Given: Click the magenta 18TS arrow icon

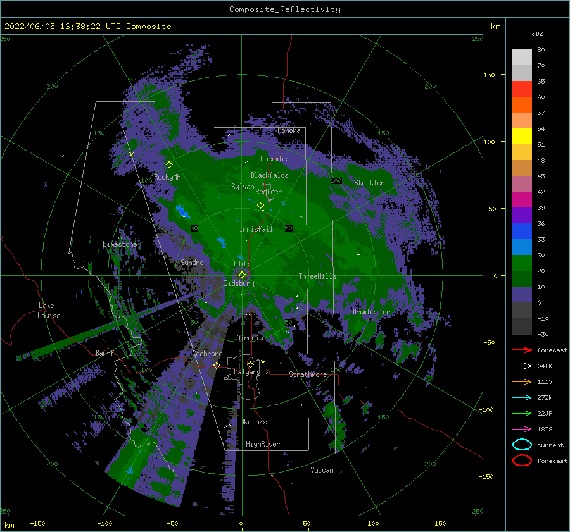Looking at the screenshot, I should pos(522,430).
